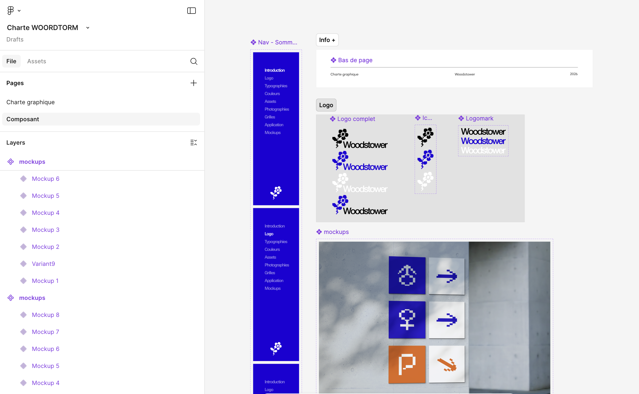The image size is (639, 394).
Task: Open the Figma main menu logo
Action: point(10,11)
